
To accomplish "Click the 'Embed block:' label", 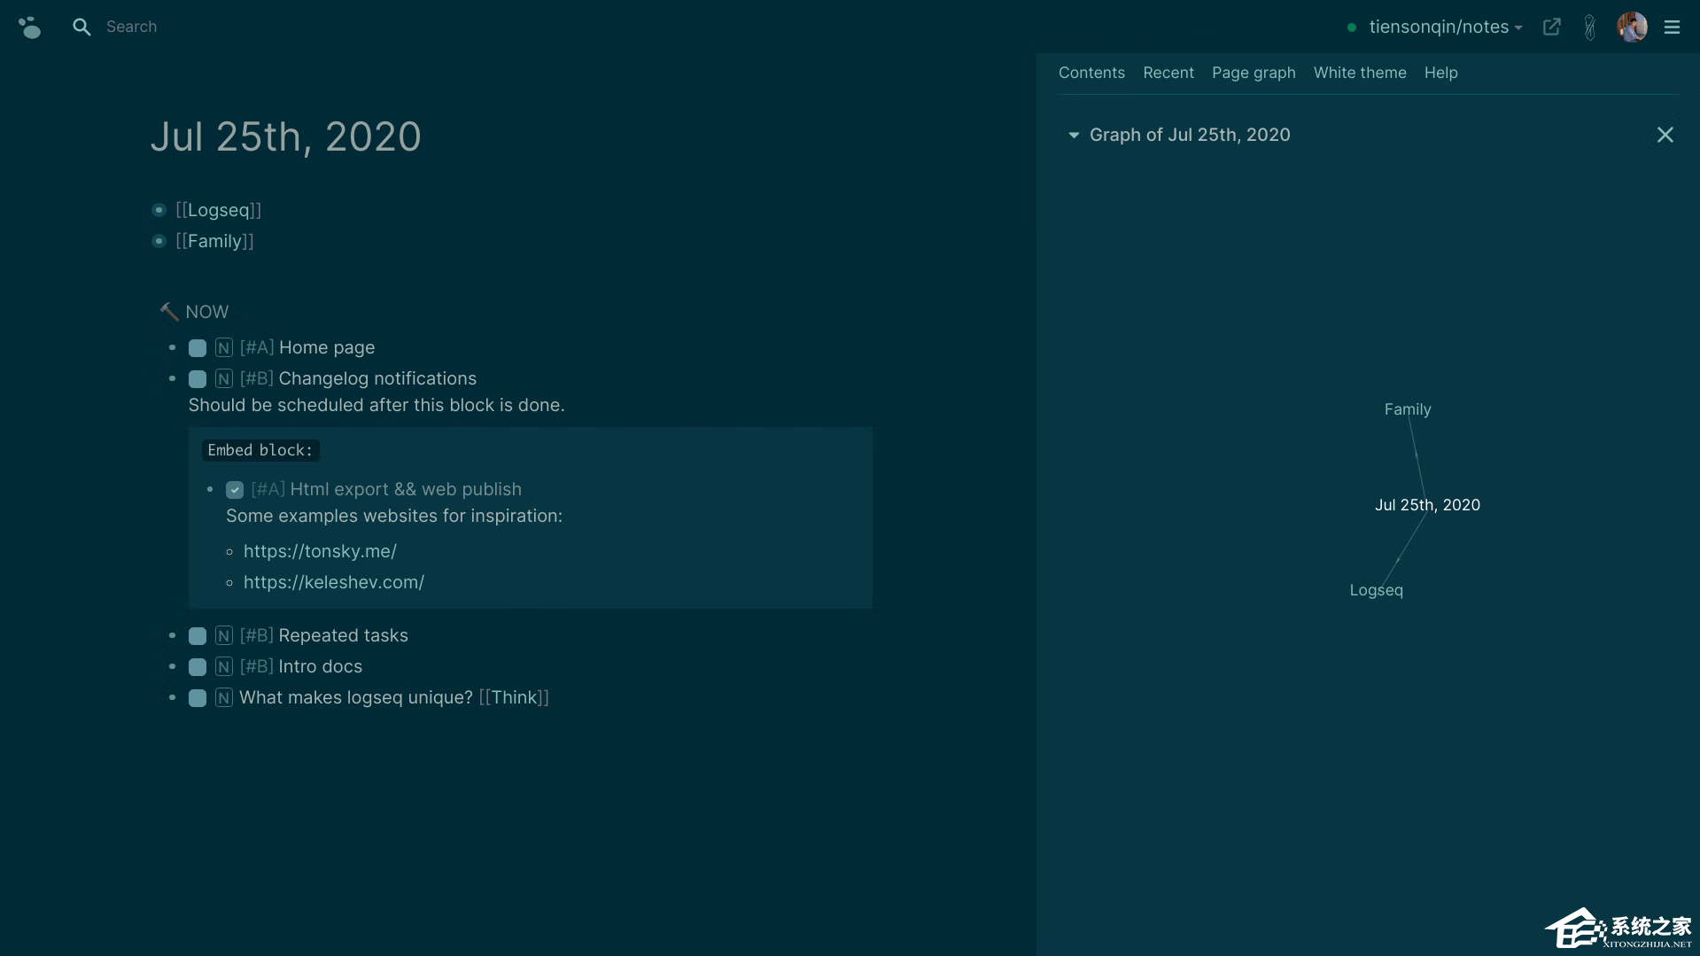I will coord(260,450).
